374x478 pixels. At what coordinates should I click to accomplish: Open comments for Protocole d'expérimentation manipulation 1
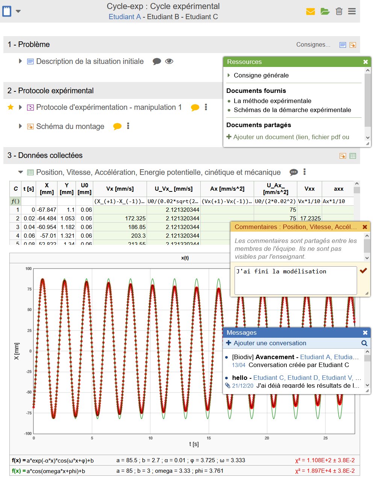click(195, 108)
